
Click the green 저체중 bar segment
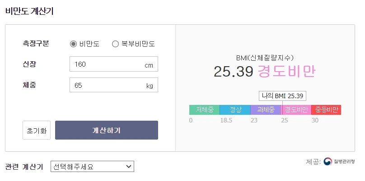(204, 110)
